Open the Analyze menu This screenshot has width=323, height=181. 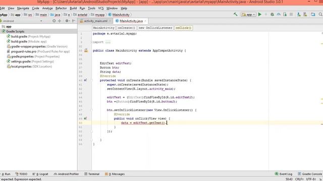click(47, 8)
